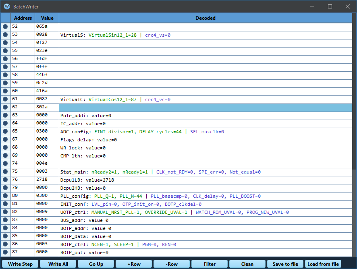Viewport: 357px width, 269px height.
Task: Select address cell 69
Action: pos(23,155)
